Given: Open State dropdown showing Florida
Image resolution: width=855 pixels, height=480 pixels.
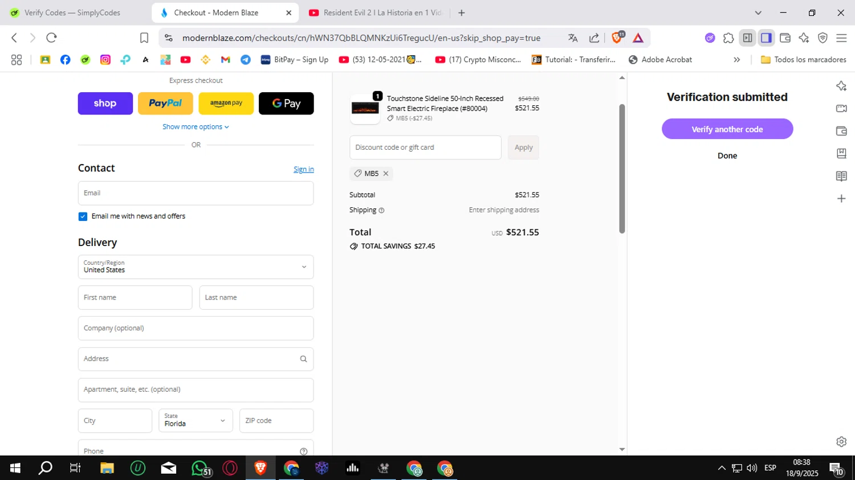Looking at the screenshot, I should coord(196,421).
